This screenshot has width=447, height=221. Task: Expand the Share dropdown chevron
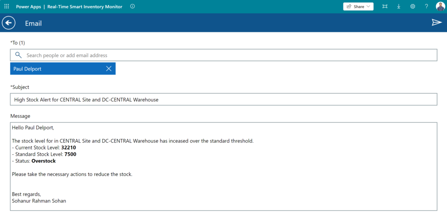368,7
